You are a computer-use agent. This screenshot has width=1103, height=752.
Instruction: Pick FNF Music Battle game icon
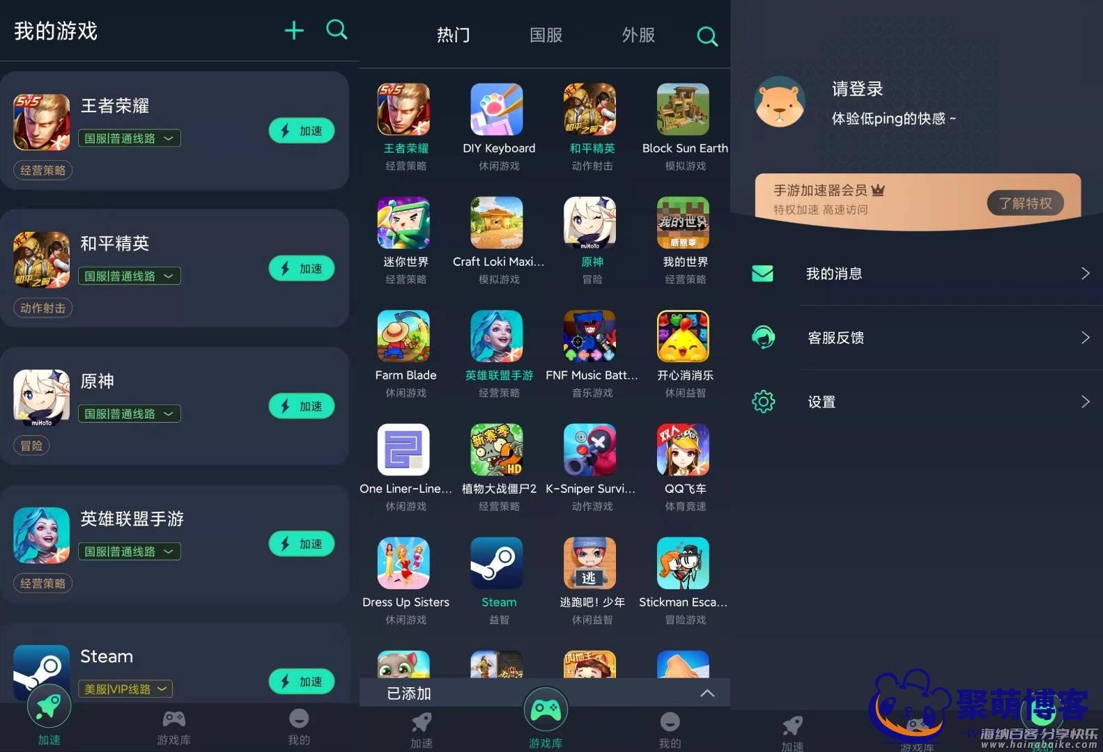589,336
